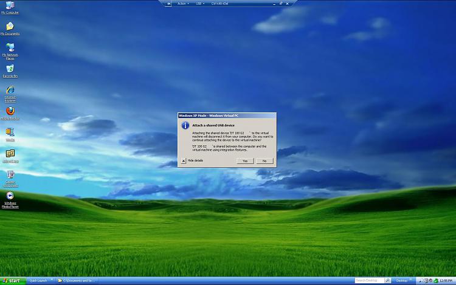Select My Network Places icon
This screenshot has width=456, height=285.
point(10,51)
